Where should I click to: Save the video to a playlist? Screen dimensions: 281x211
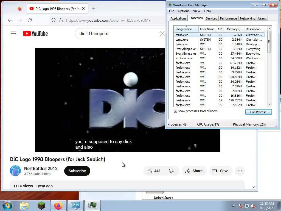tap(220, 171)
